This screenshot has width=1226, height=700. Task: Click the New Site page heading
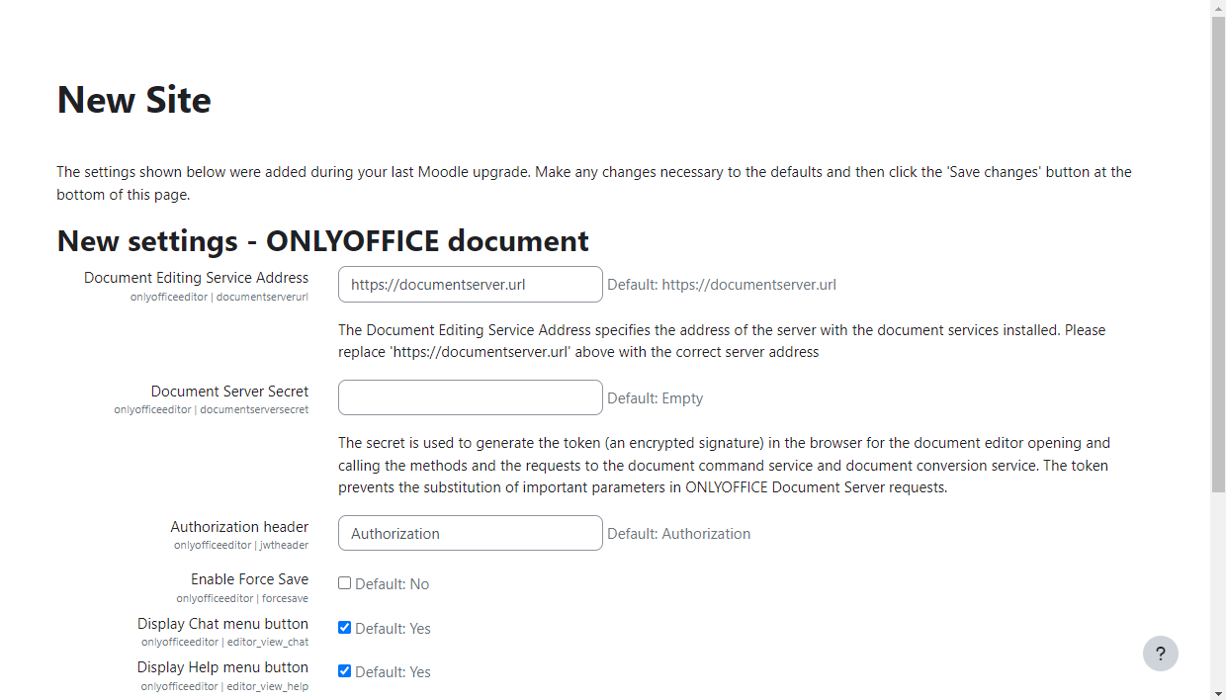(133, 100)
